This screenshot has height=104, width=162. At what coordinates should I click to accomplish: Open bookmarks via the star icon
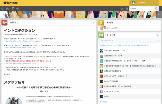point(17,9)
